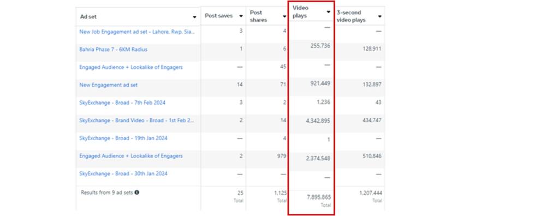Open SkyExchange - Broad - 30th Jan 2024 ad set
Viewport: 559px width, 216px height.
tap(123, 174)
